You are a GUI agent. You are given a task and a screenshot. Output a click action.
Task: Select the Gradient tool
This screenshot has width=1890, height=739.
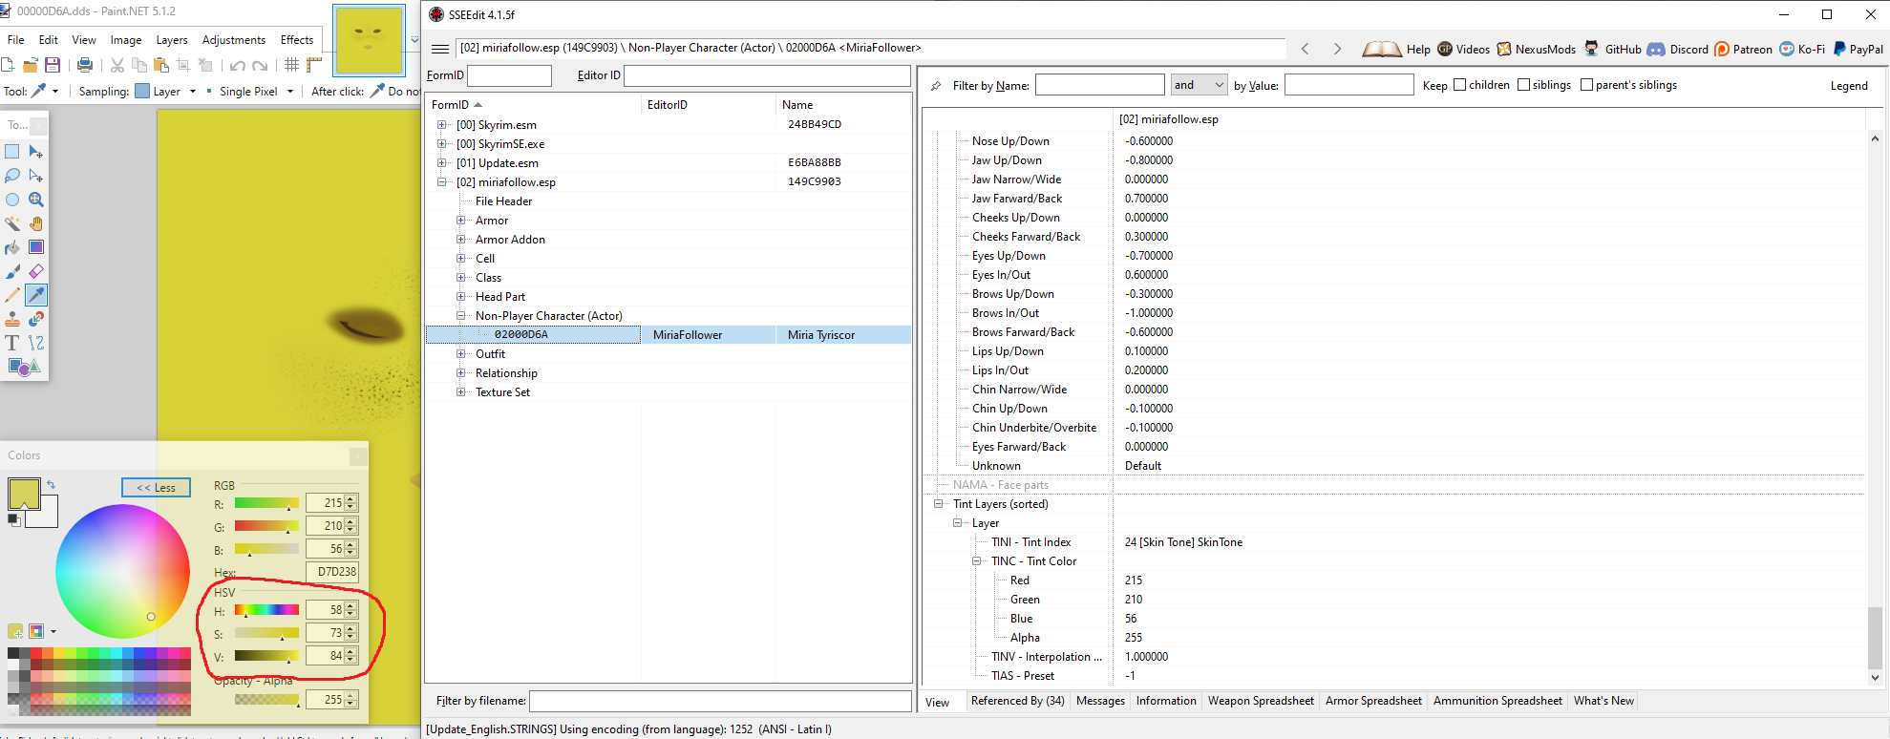point(36,247)
